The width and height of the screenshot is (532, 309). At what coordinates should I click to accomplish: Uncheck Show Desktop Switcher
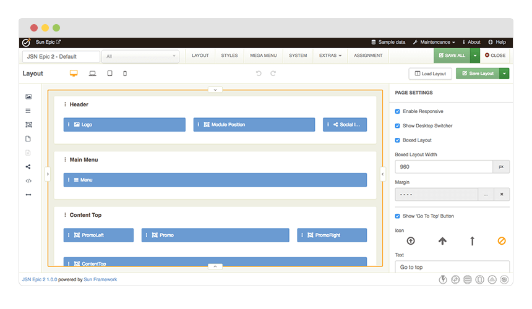(398, 126)
